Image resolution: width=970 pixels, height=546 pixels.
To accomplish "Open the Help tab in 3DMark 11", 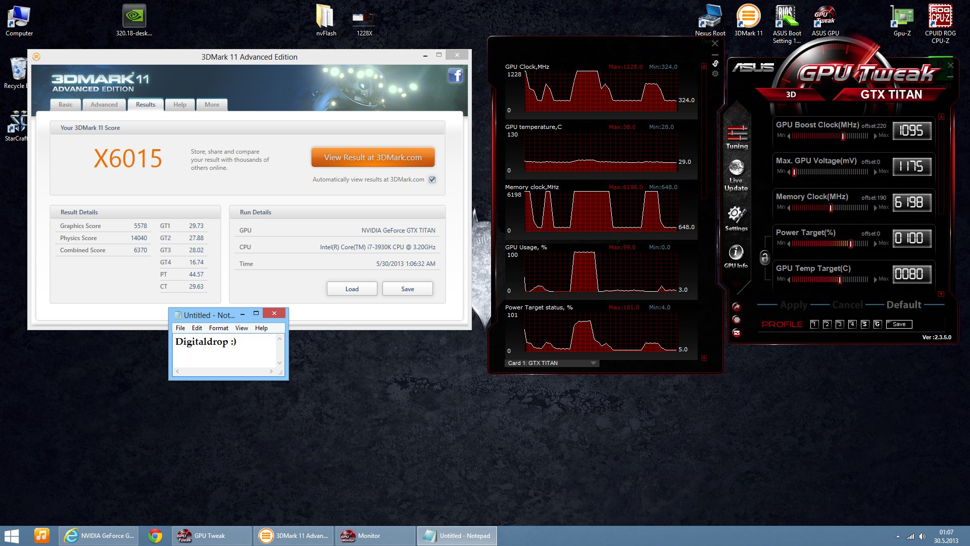I will click(x=180, y=105).
